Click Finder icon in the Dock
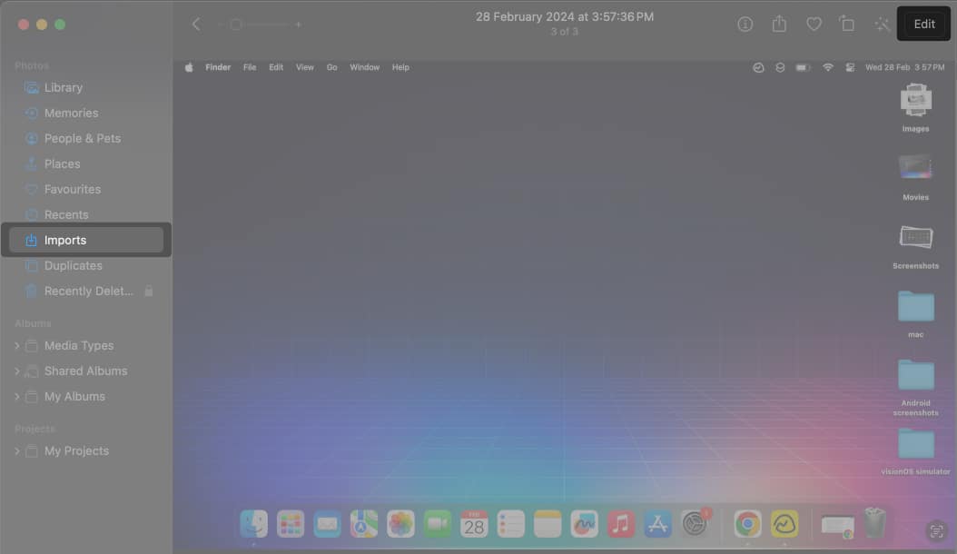957x554 pixels. pyautogui.click(x=254, y=524)
